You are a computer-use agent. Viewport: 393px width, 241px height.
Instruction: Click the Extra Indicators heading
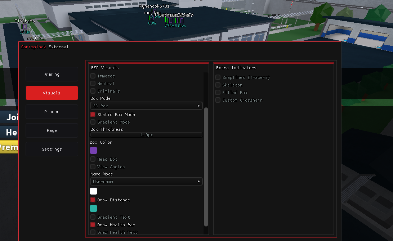[x=236, y=68]
